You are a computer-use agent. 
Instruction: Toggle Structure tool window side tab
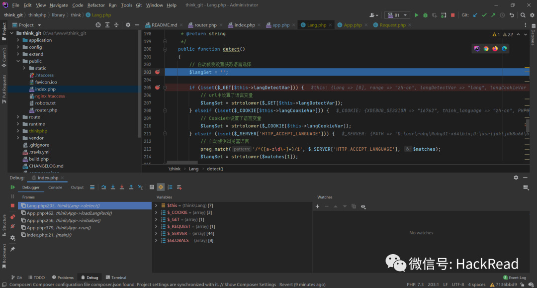[x=4, y=225]
